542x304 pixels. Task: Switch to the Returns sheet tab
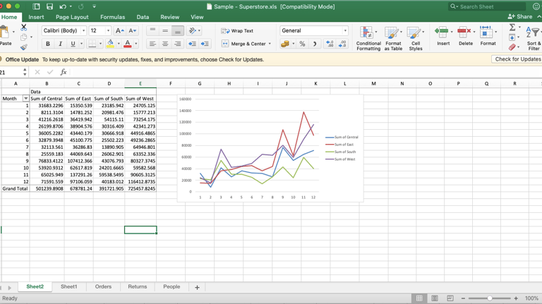click(137, 287)
